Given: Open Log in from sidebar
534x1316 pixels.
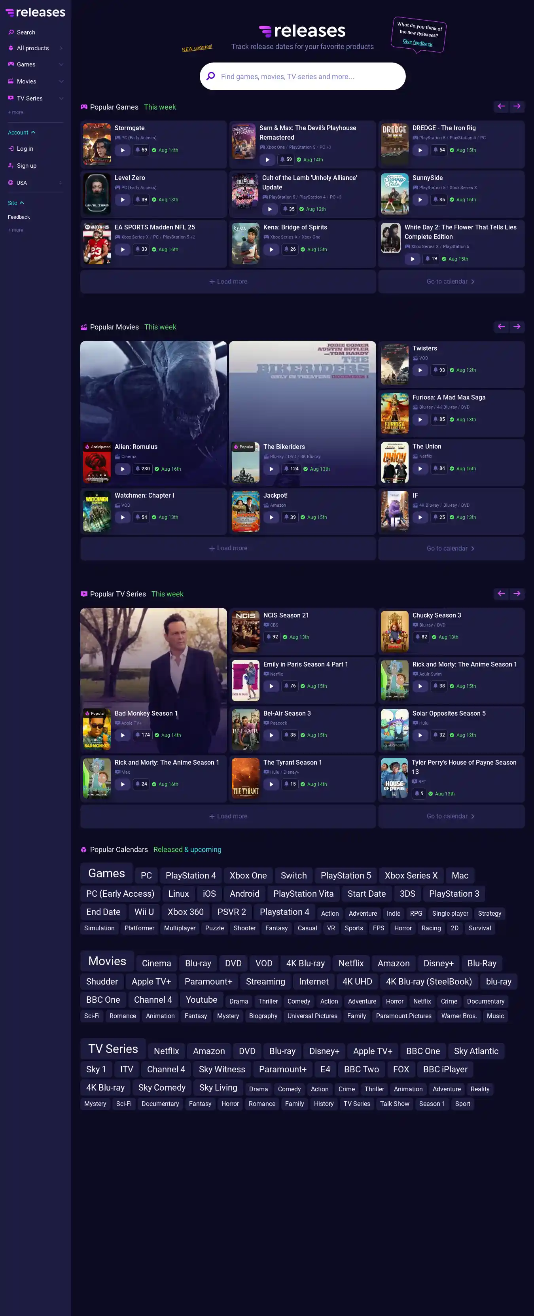Looking at the screenshot, I should pyautogui.click(x=25, y=149).
